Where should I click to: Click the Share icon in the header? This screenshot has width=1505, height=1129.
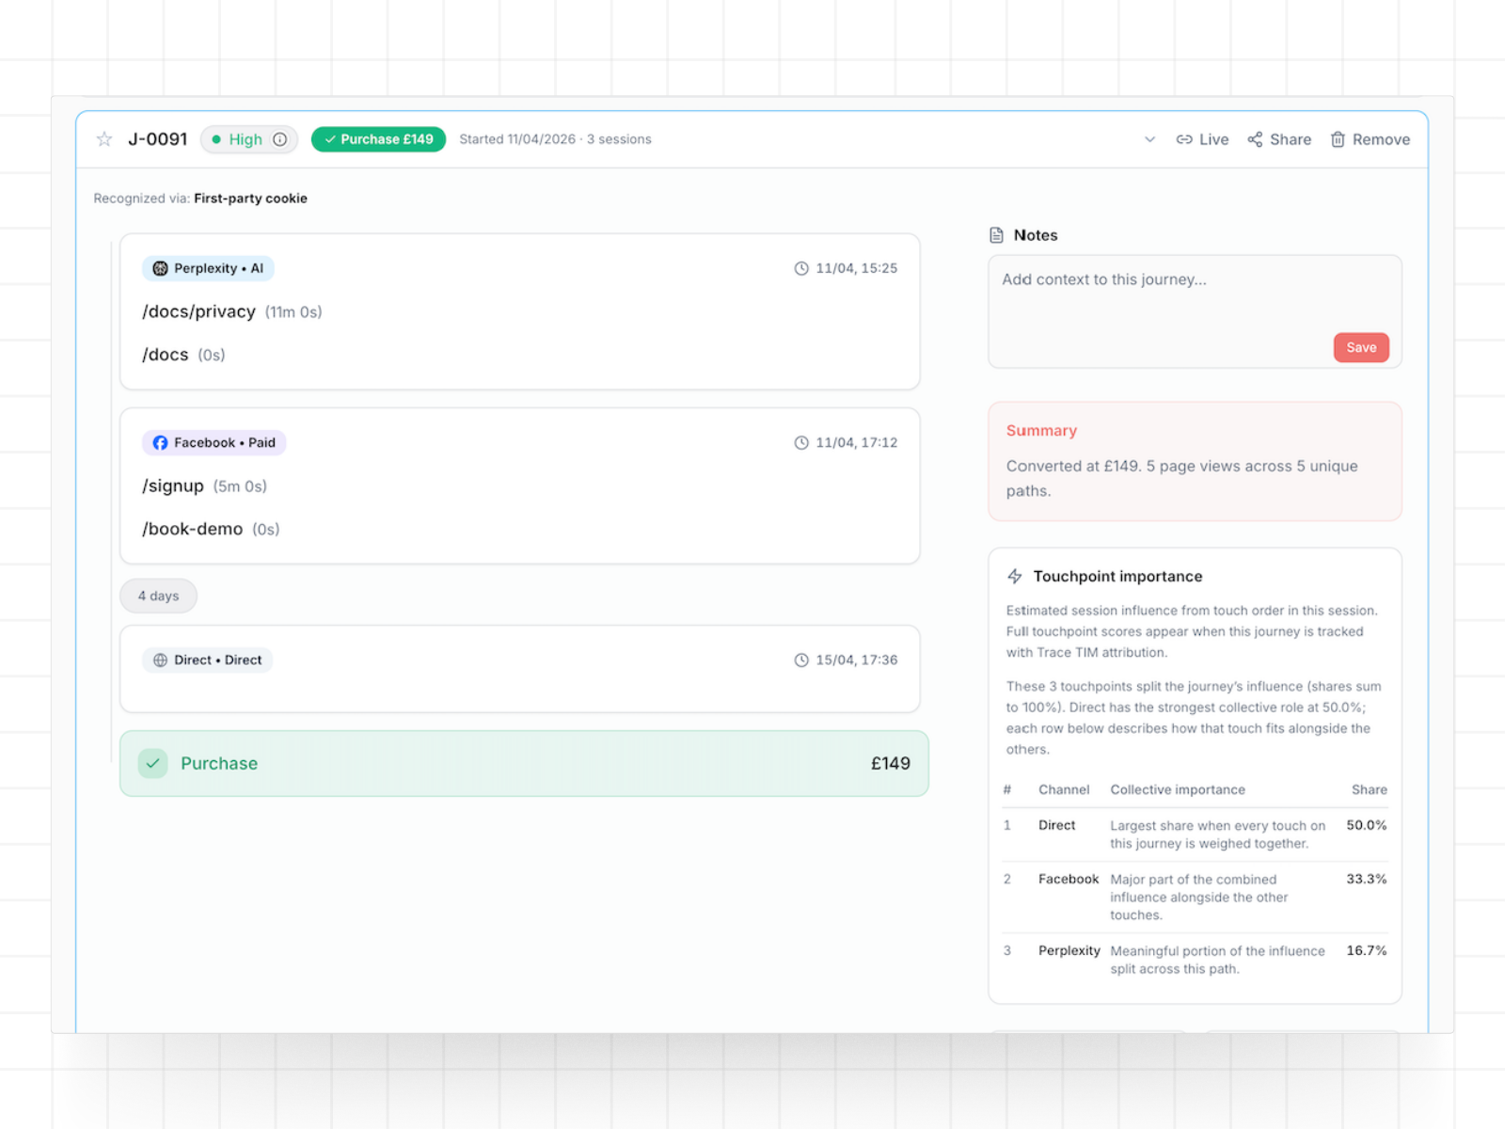[x=1256, y=138]
